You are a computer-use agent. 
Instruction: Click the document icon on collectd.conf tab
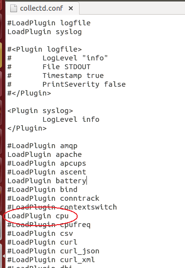[14, 8]
